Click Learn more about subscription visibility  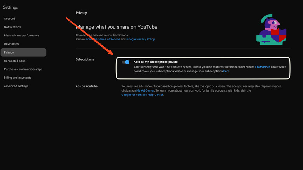[263, 67]
